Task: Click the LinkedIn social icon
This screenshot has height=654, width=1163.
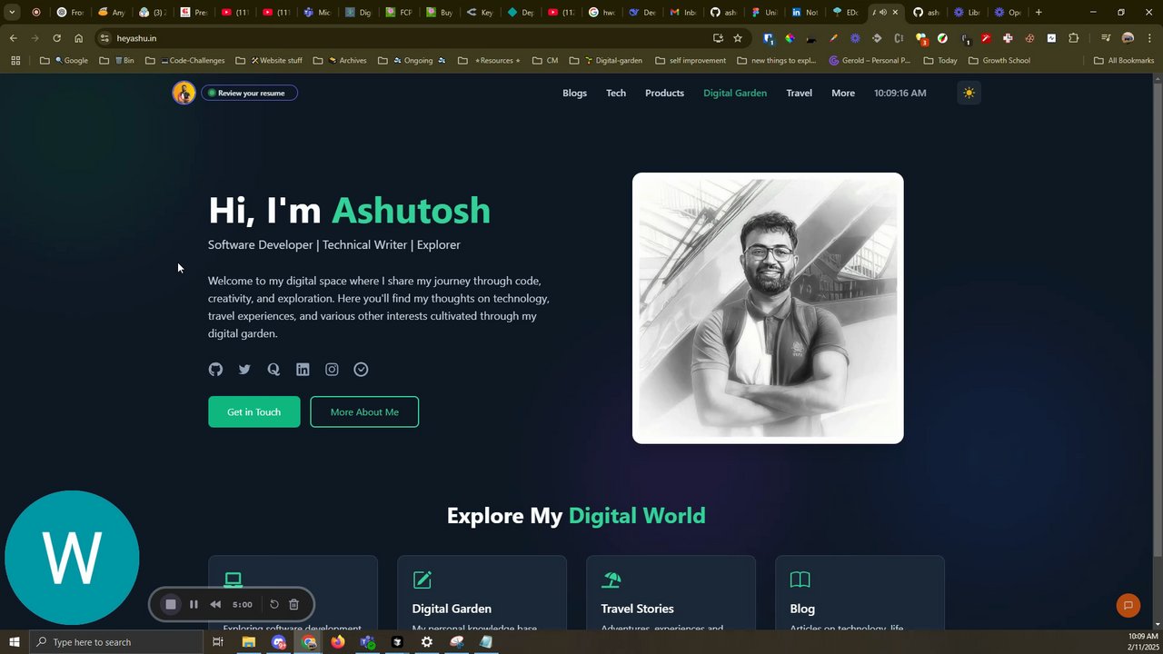Action: (x=303, y=369)
